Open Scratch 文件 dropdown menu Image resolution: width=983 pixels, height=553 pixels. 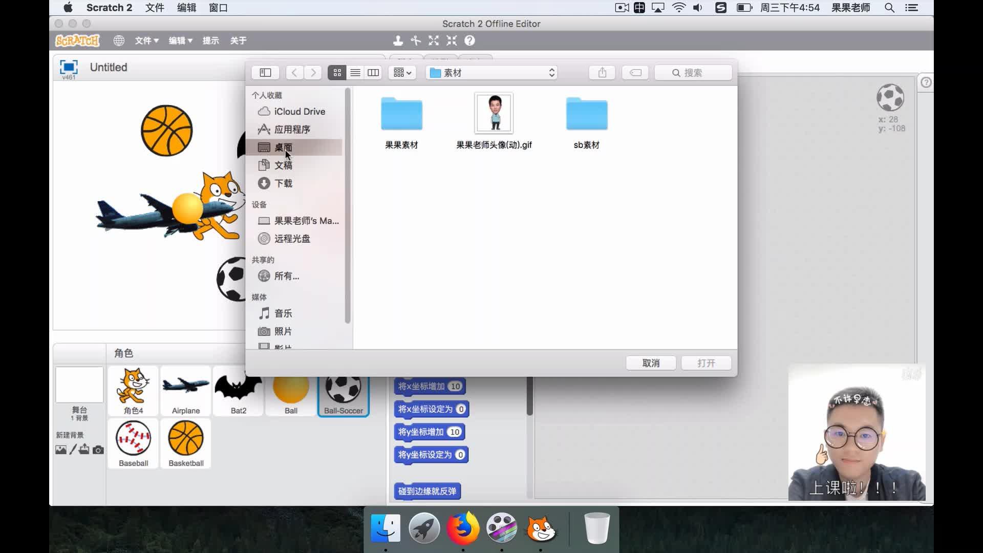point(146,40)
